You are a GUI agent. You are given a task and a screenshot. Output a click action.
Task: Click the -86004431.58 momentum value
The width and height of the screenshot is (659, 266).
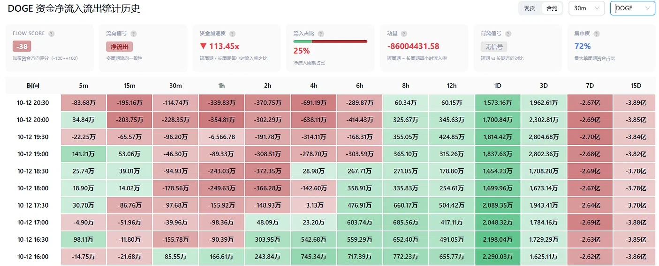coord(413,46)
